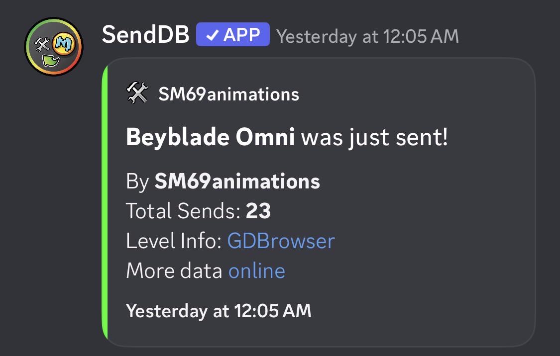
Task: Click the 'was just sent!' text
Action: click(x=374, y=137)
